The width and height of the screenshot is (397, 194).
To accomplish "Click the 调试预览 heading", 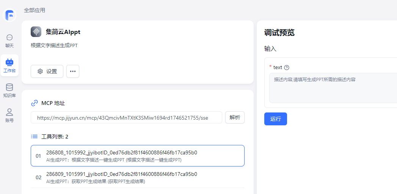I will (279, 32).
